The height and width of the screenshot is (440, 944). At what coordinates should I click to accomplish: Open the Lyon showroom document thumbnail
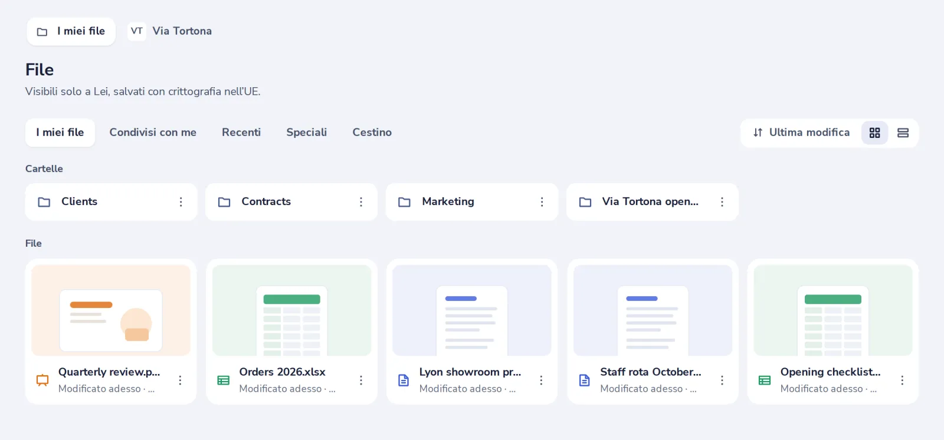[472, 310]
